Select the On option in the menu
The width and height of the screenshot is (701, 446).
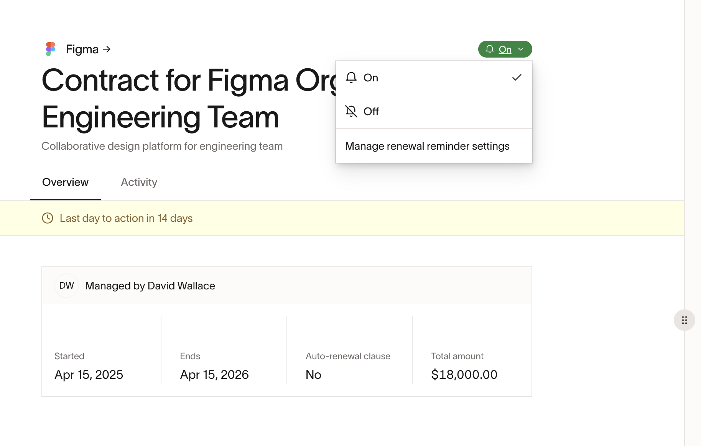pyautogui.click(x=434, y=78)
